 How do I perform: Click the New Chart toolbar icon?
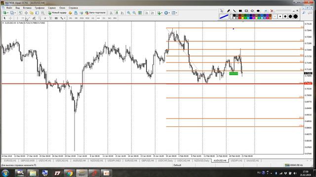pos(4,13)
